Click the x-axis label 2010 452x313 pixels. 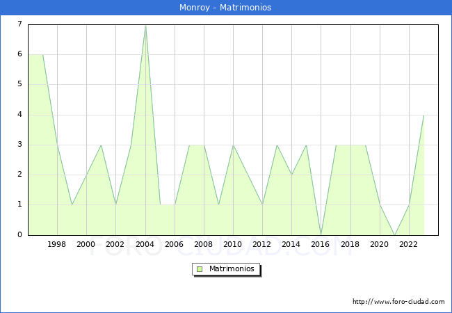pos(233,244)
